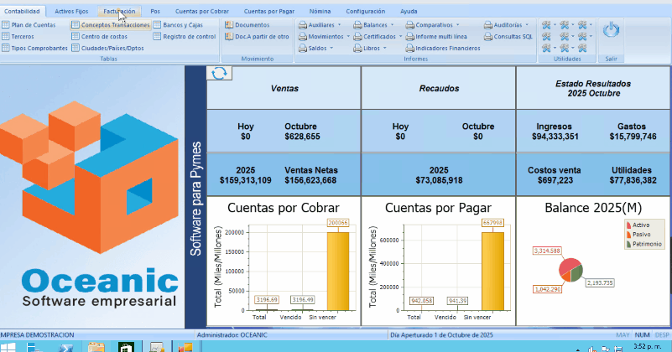
Task: Expand the Comparativos dropdown
Action: tap(436, 25)
